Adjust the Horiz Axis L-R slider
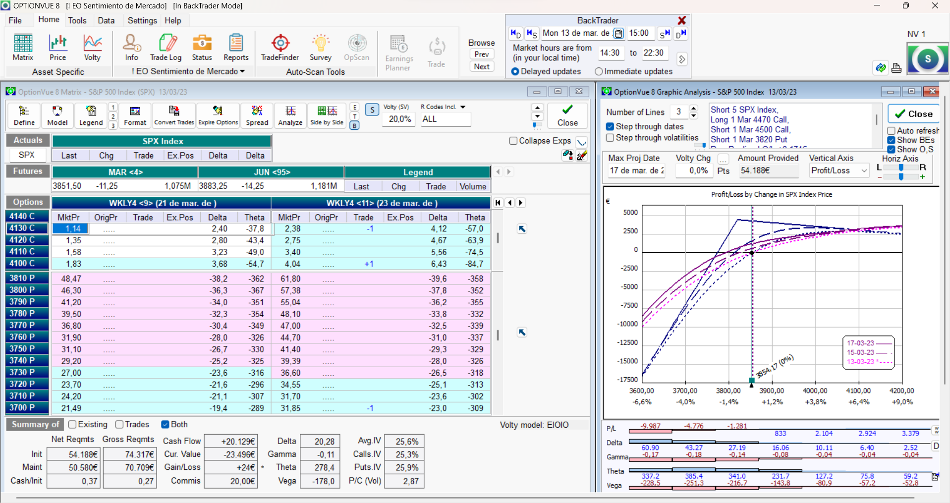This screenshot has width=950, height=503. (901, 168)
